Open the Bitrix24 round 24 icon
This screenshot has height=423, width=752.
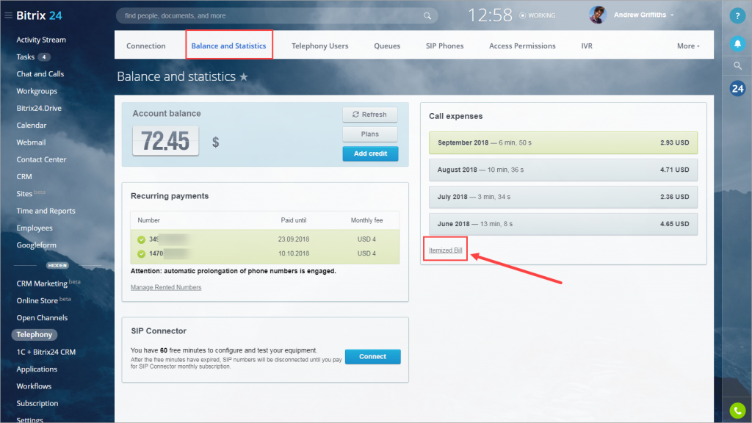(x=737, y=88)
